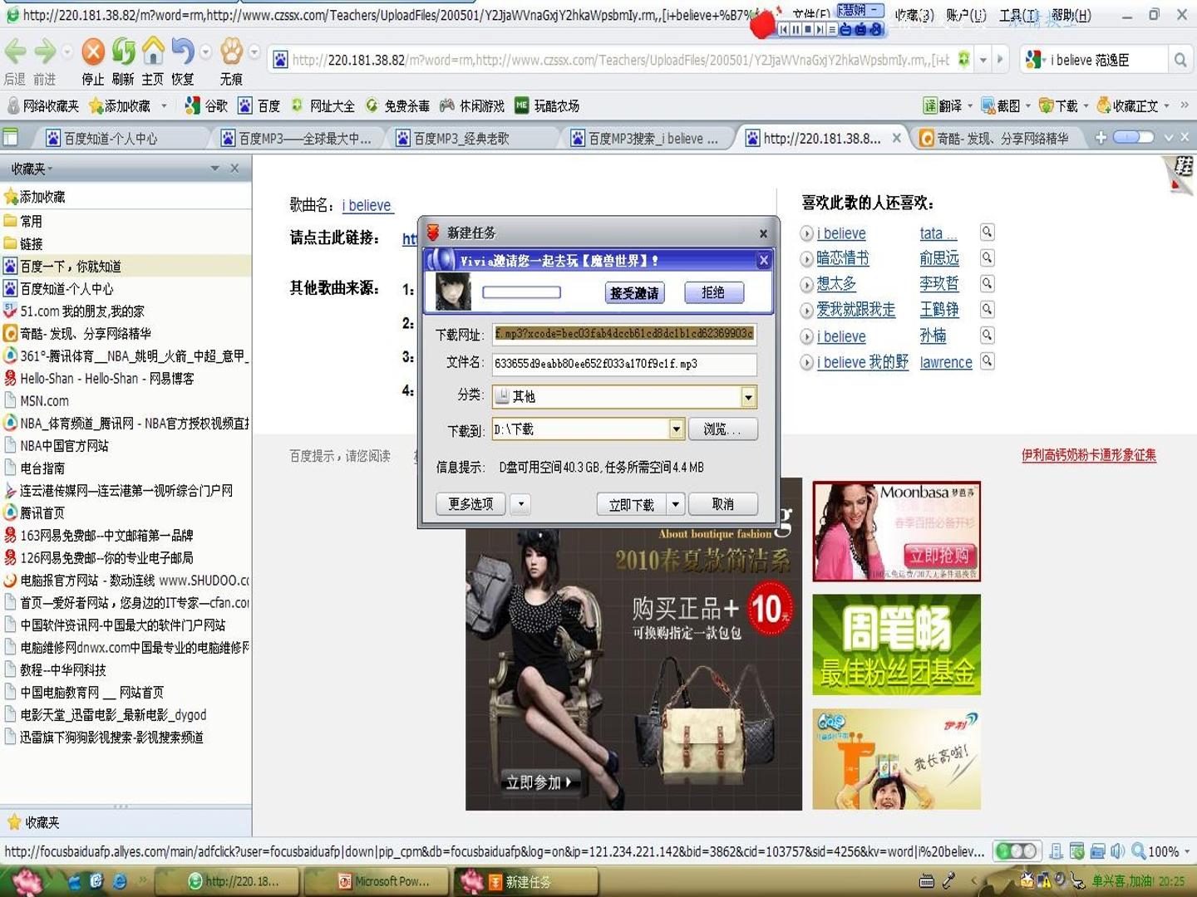The height and width of the screenshot is (897, 1197).
Task: Click the Back arrow icon
Action: (16, 51)
